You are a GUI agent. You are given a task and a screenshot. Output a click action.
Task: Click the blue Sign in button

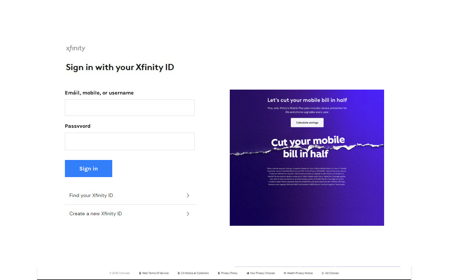[88, 168]
